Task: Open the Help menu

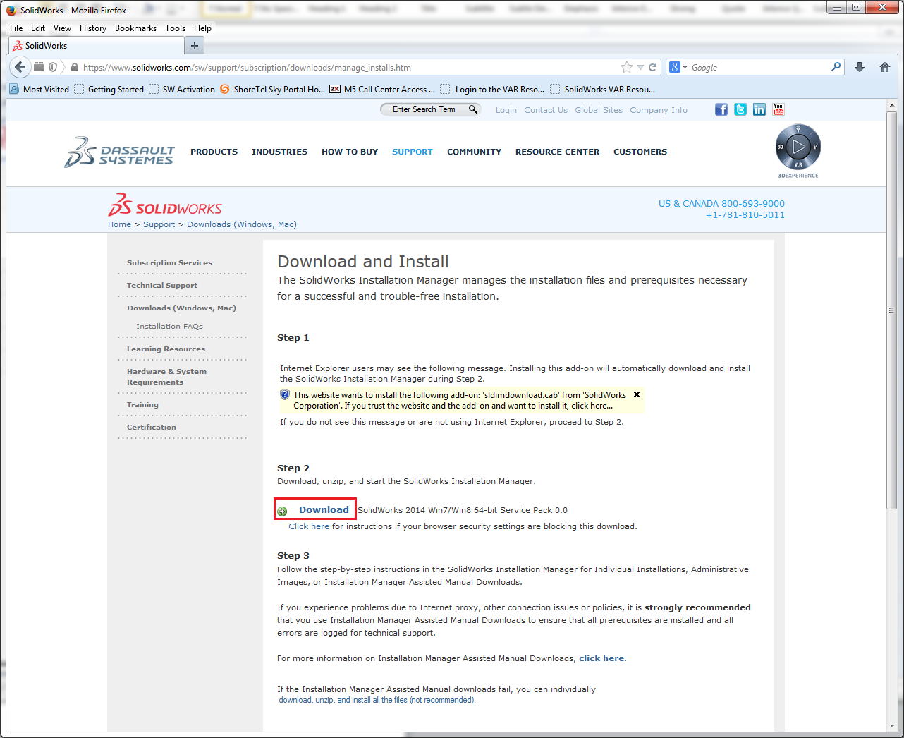Action: coord(202,28)
